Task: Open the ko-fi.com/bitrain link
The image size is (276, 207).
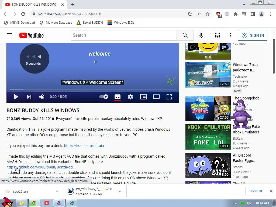Action: [84, 146]
